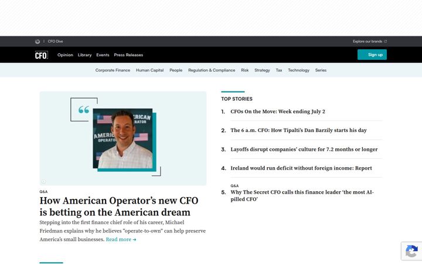Select the Corporate Finance topic
Screen dimensions: 422x264
coord(113,70)
